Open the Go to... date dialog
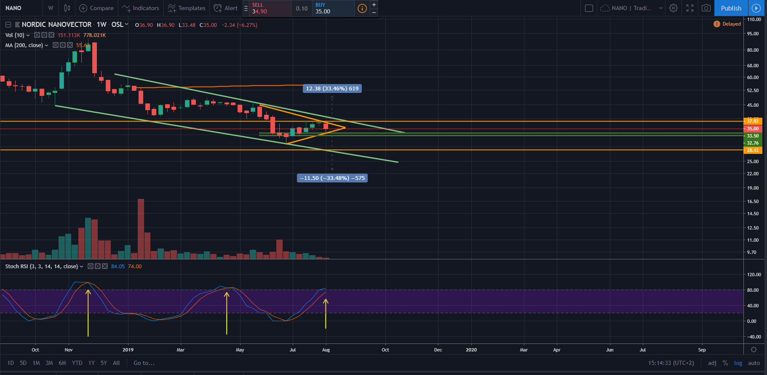Viewport: 767px width, 375px height. click(x=144, y=363)
